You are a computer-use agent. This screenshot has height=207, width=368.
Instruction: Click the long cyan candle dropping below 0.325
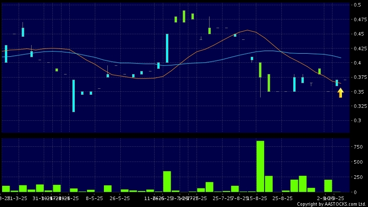click(74, 96)
